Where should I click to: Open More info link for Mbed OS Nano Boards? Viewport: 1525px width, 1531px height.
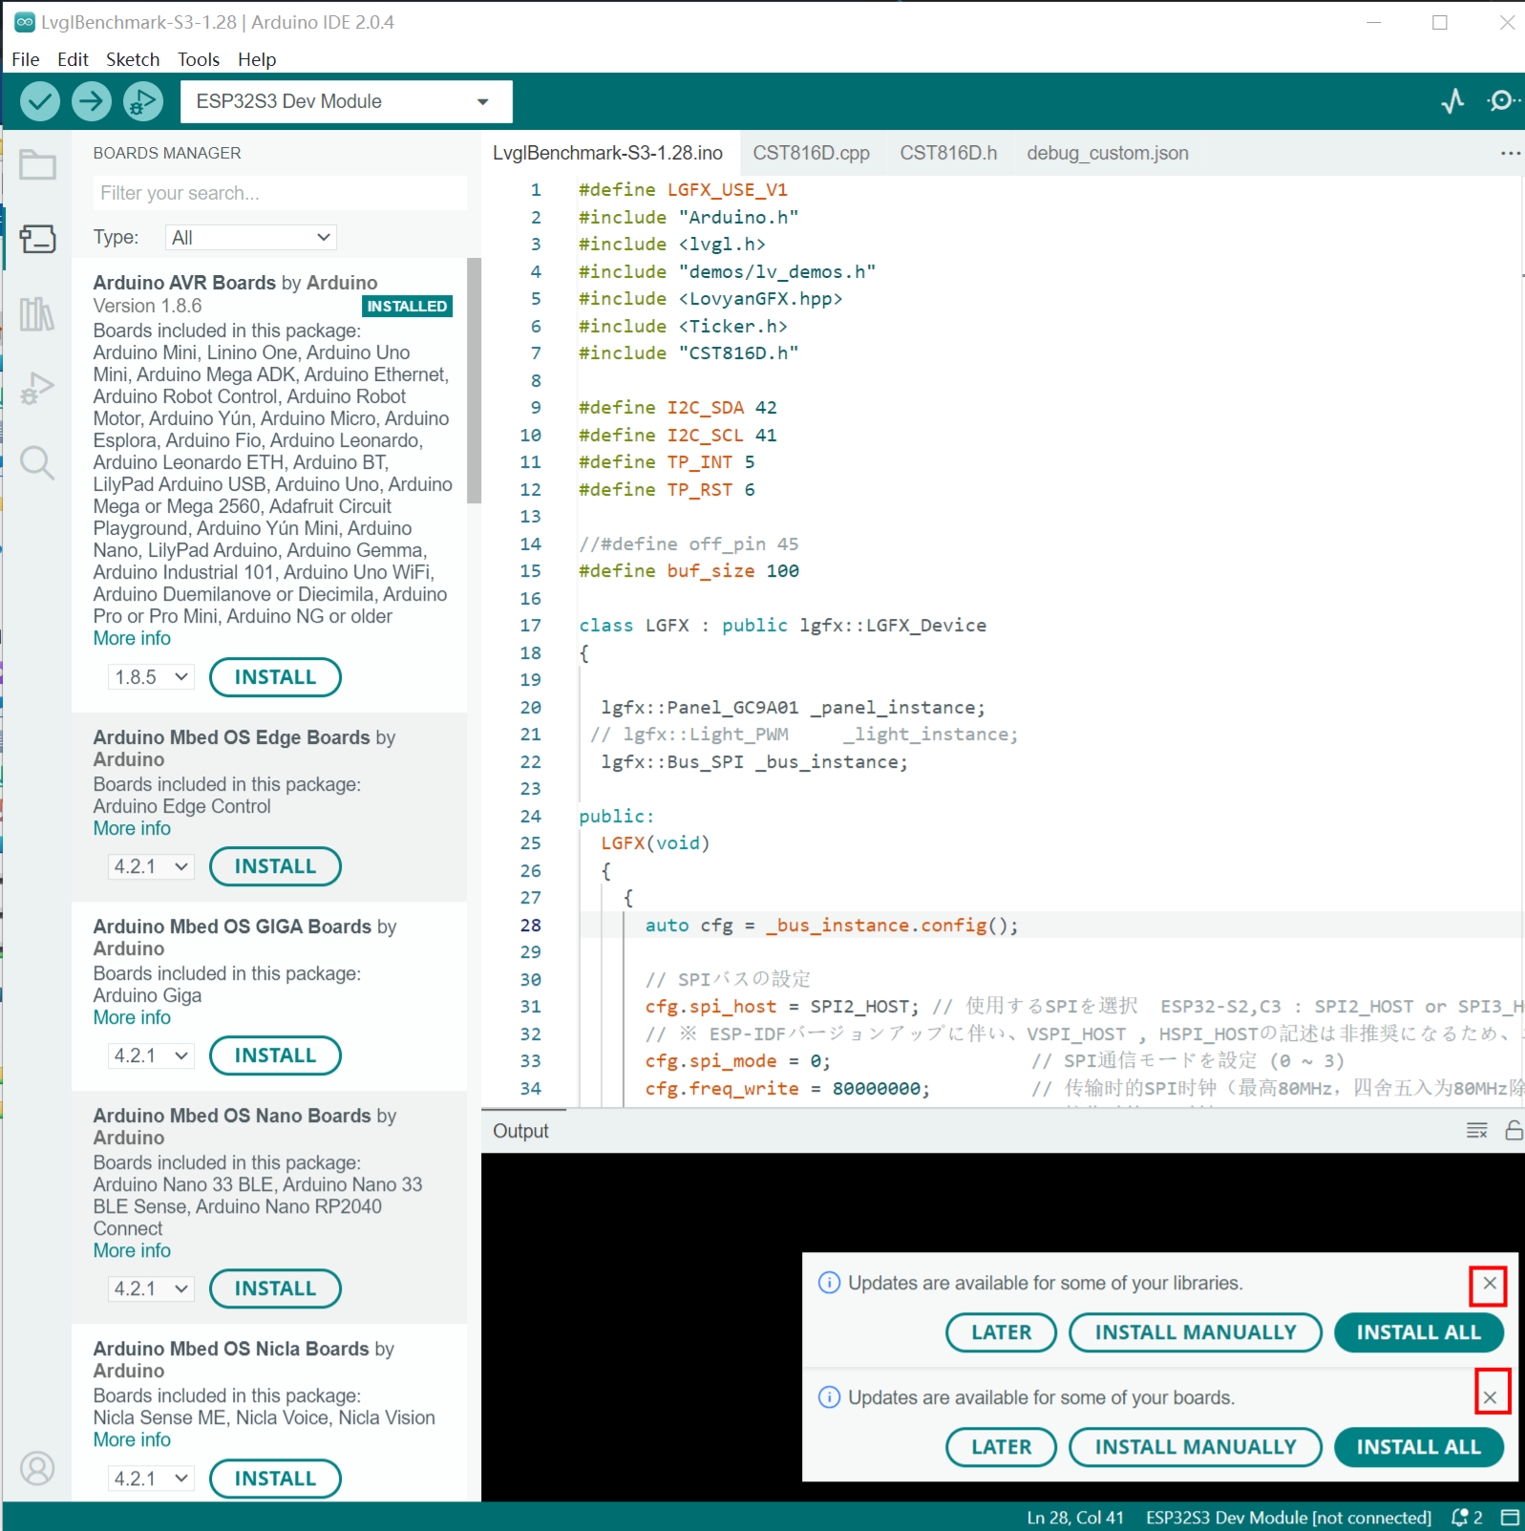tap(132, 1250)
